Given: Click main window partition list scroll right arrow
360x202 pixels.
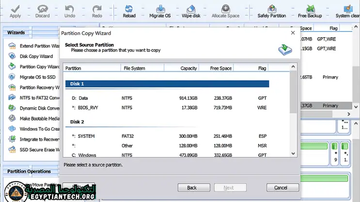Looking at the screenshot, I should point(349,114).
